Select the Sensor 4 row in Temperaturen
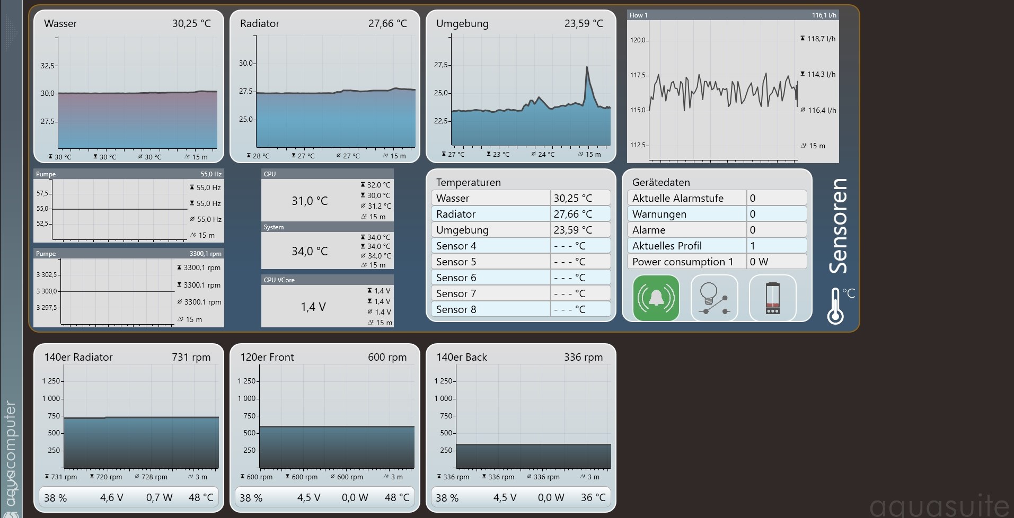 [x=521, y=246]
